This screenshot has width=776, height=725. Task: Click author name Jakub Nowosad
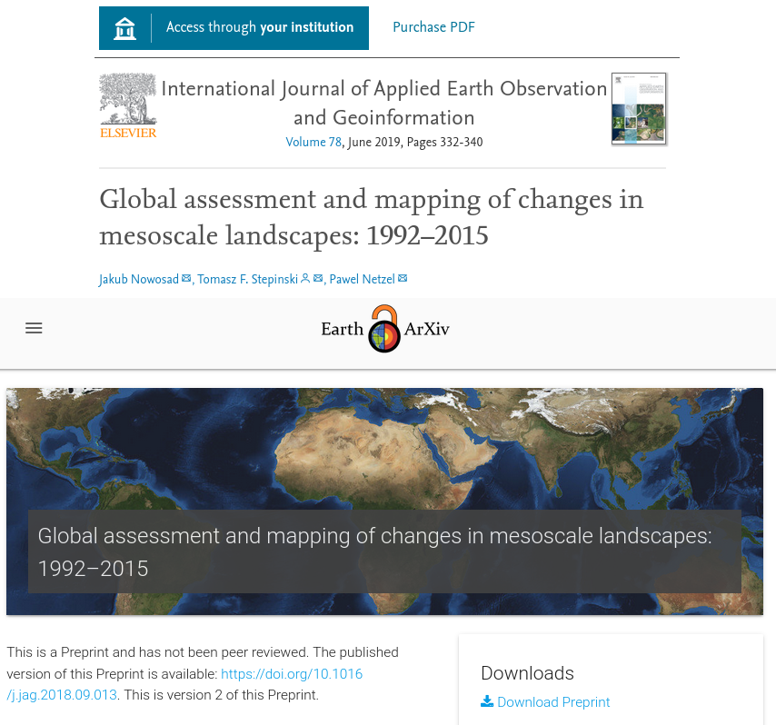(138, 279)
